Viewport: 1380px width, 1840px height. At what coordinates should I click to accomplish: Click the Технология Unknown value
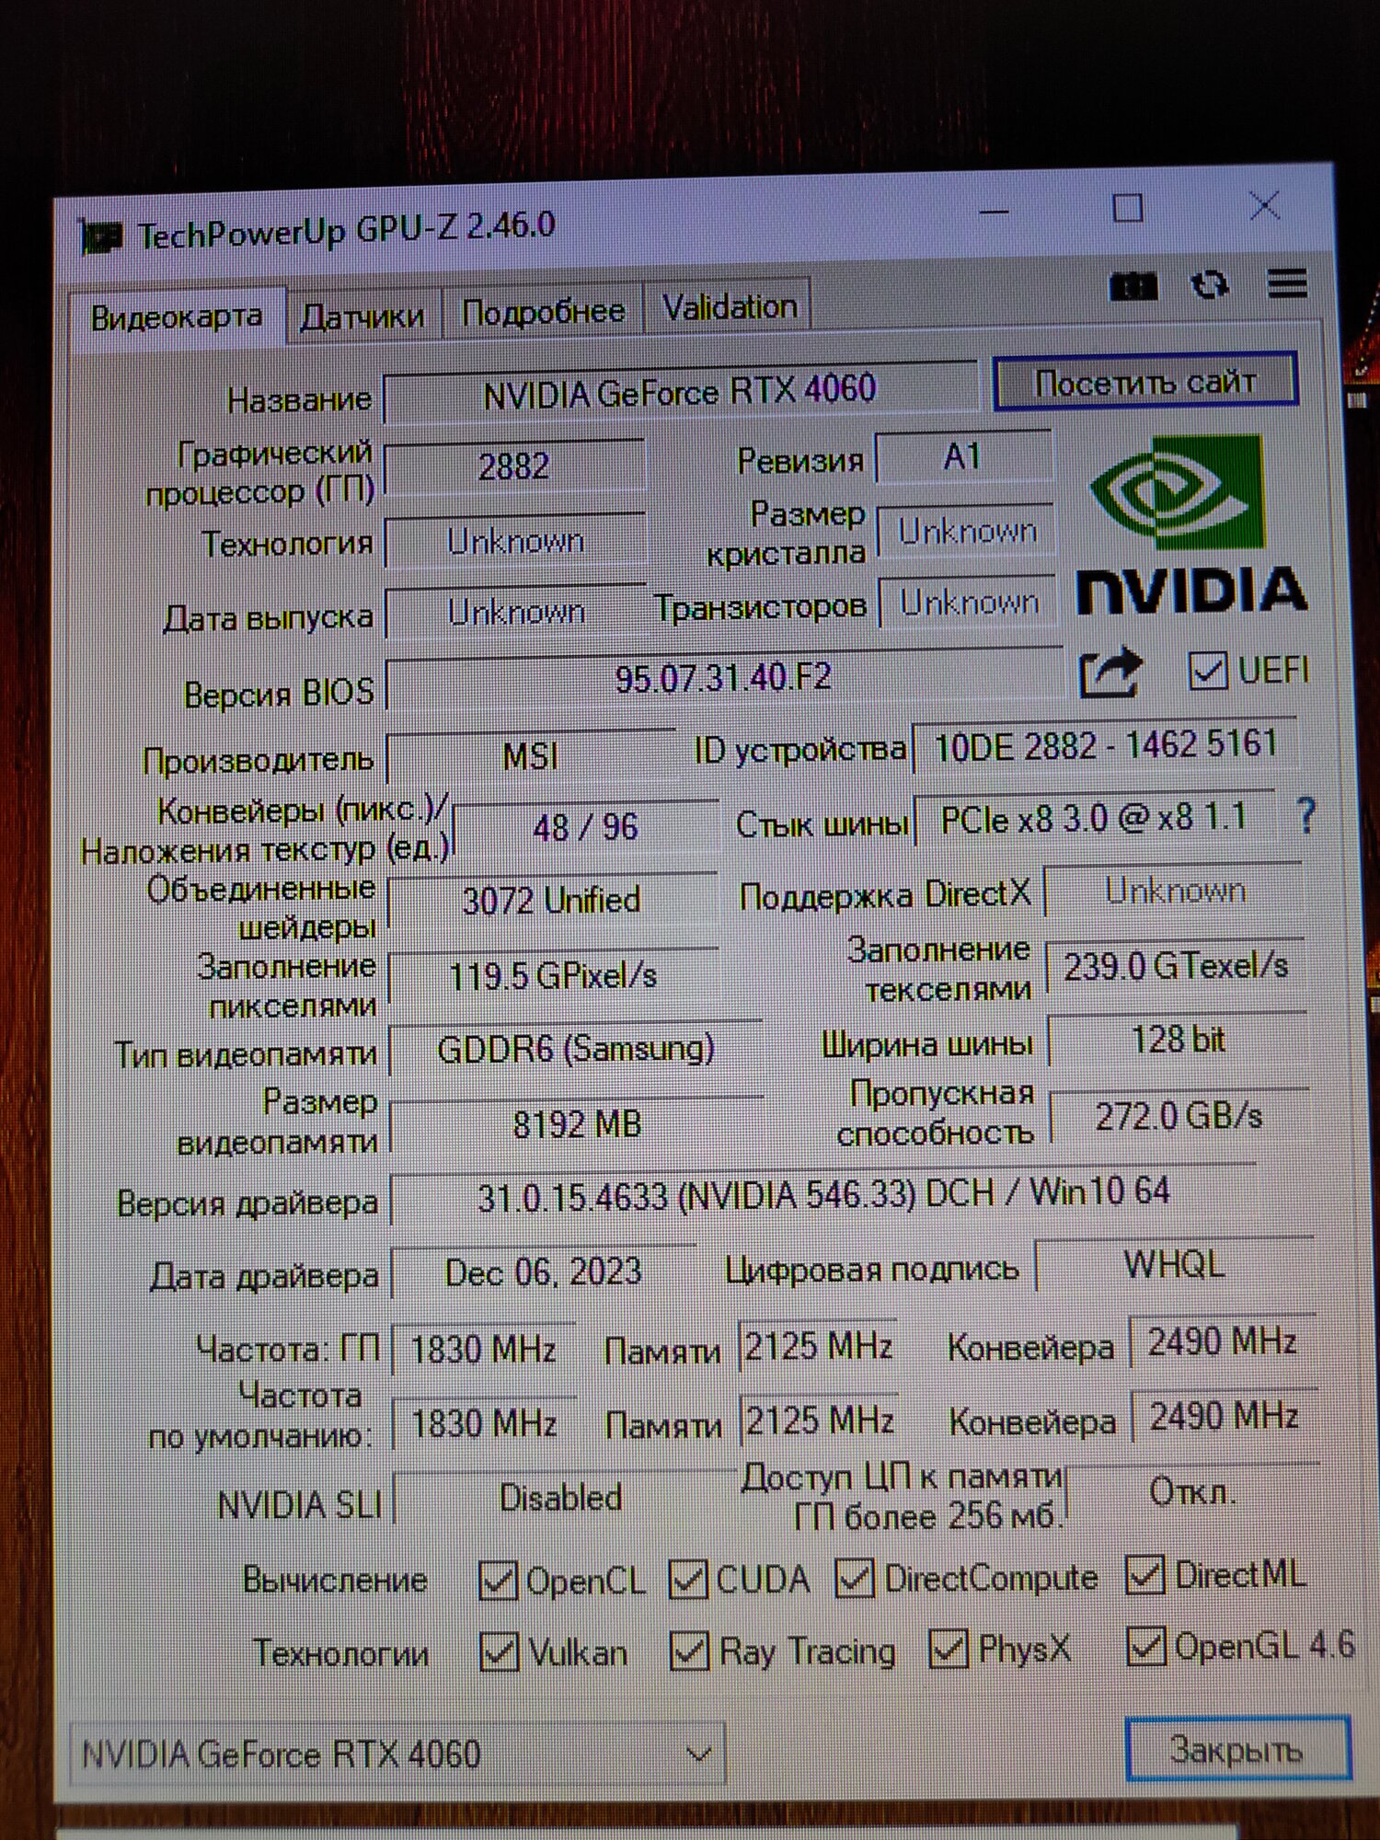click(x=515, y=541)
